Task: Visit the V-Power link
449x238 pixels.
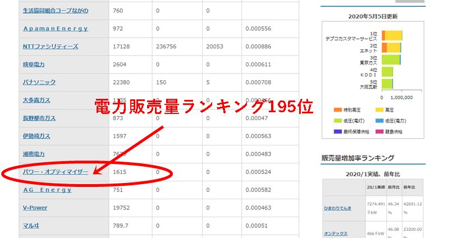Action: click(35, 208)
